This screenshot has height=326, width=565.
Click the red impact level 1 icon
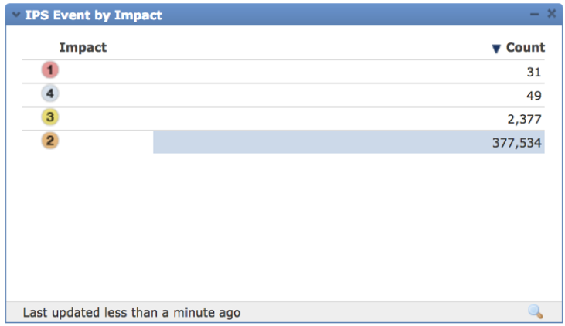(50, 70)
